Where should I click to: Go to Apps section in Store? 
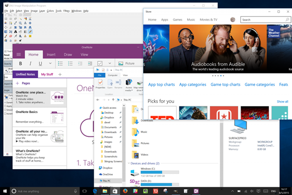[x=164, y=20]
